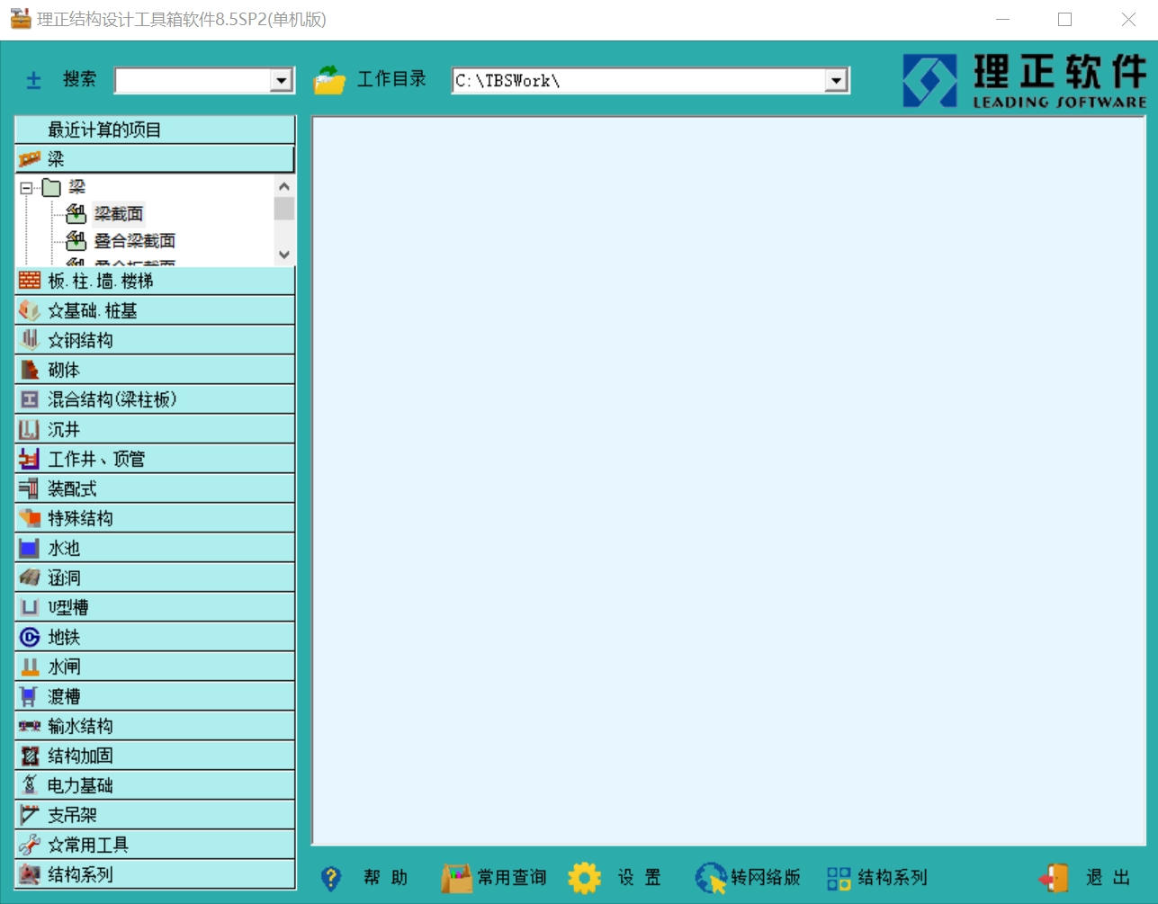
Task: Click the 帮助 button
Action: 364,877
